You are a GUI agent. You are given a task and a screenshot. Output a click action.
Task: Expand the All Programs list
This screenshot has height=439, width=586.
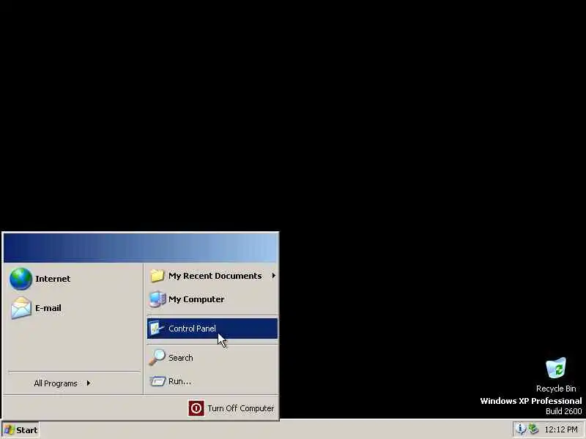tap(74, 383)
